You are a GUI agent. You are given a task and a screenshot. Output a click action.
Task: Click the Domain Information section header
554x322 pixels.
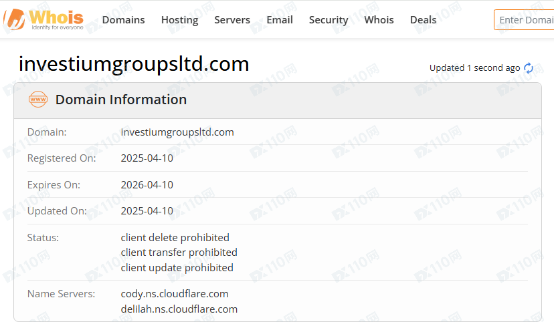[121, 100]
